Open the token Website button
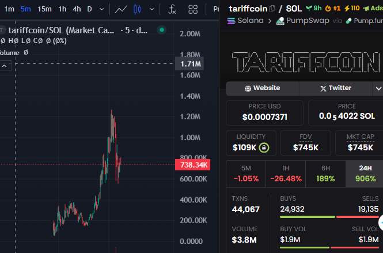The height and width of the screenshot is (253, 383). click(262, 88)
